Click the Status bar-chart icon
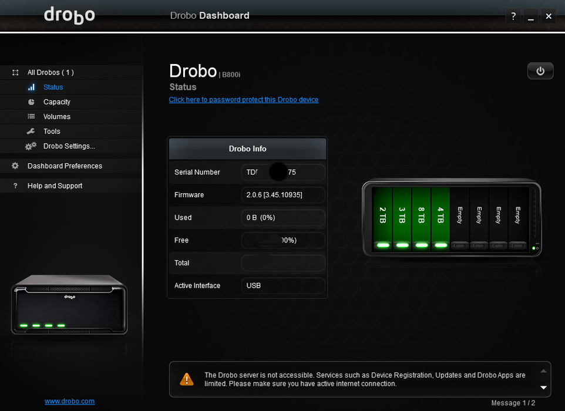 pos(31,87)
